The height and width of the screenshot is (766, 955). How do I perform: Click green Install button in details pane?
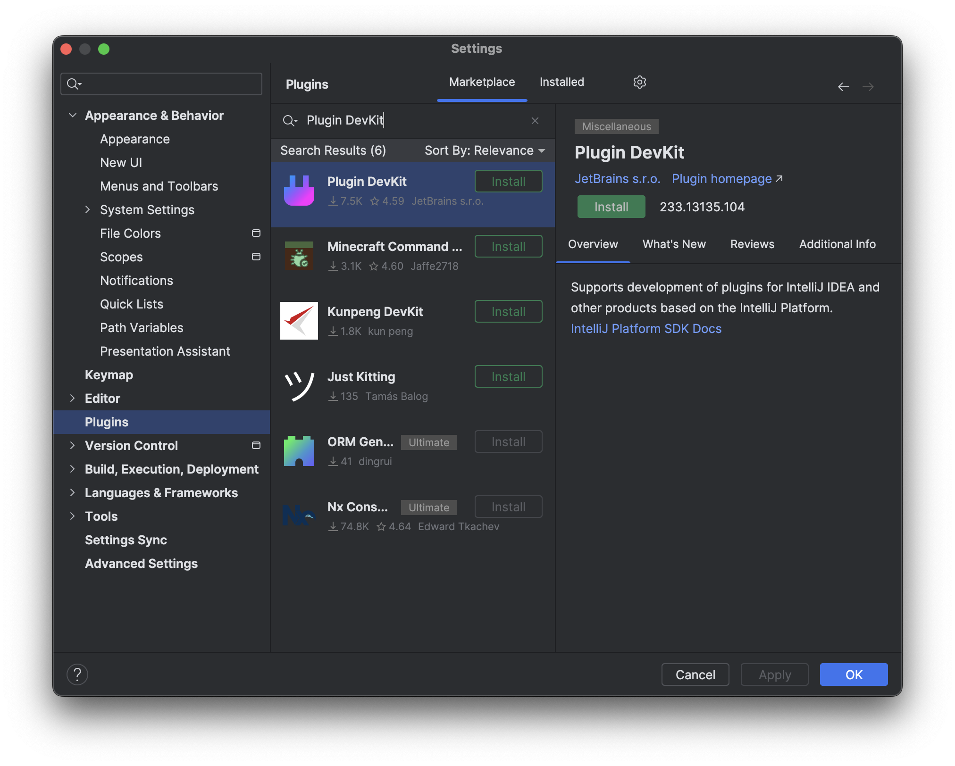pos(611,207)
